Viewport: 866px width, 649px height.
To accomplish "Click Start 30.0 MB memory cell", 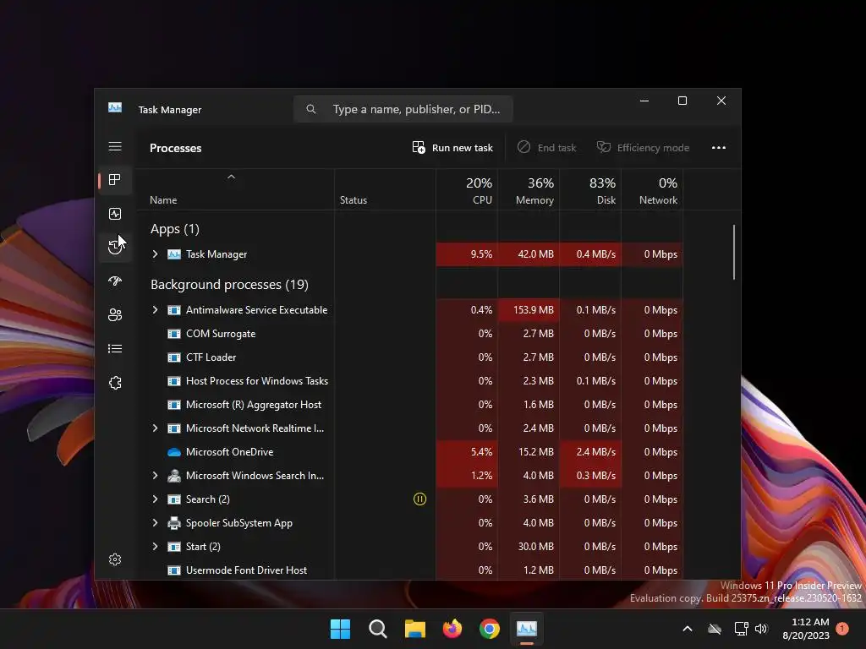I will [529, 547].
